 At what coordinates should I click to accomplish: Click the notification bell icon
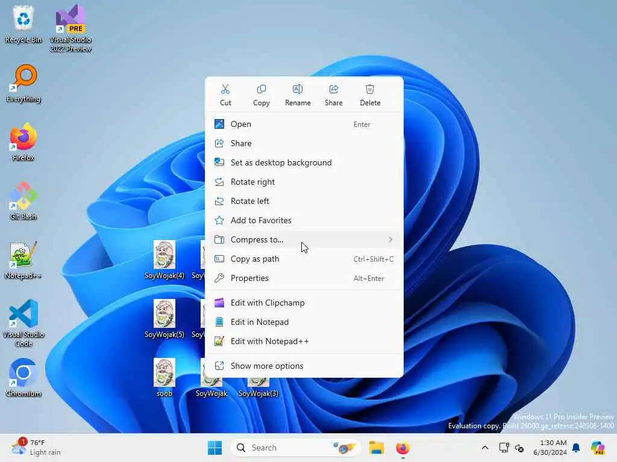click(x=576, y=448)
